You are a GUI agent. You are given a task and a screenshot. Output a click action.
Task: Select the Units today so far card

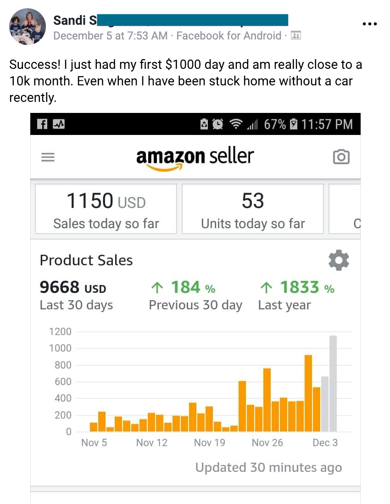pos(253,209)
